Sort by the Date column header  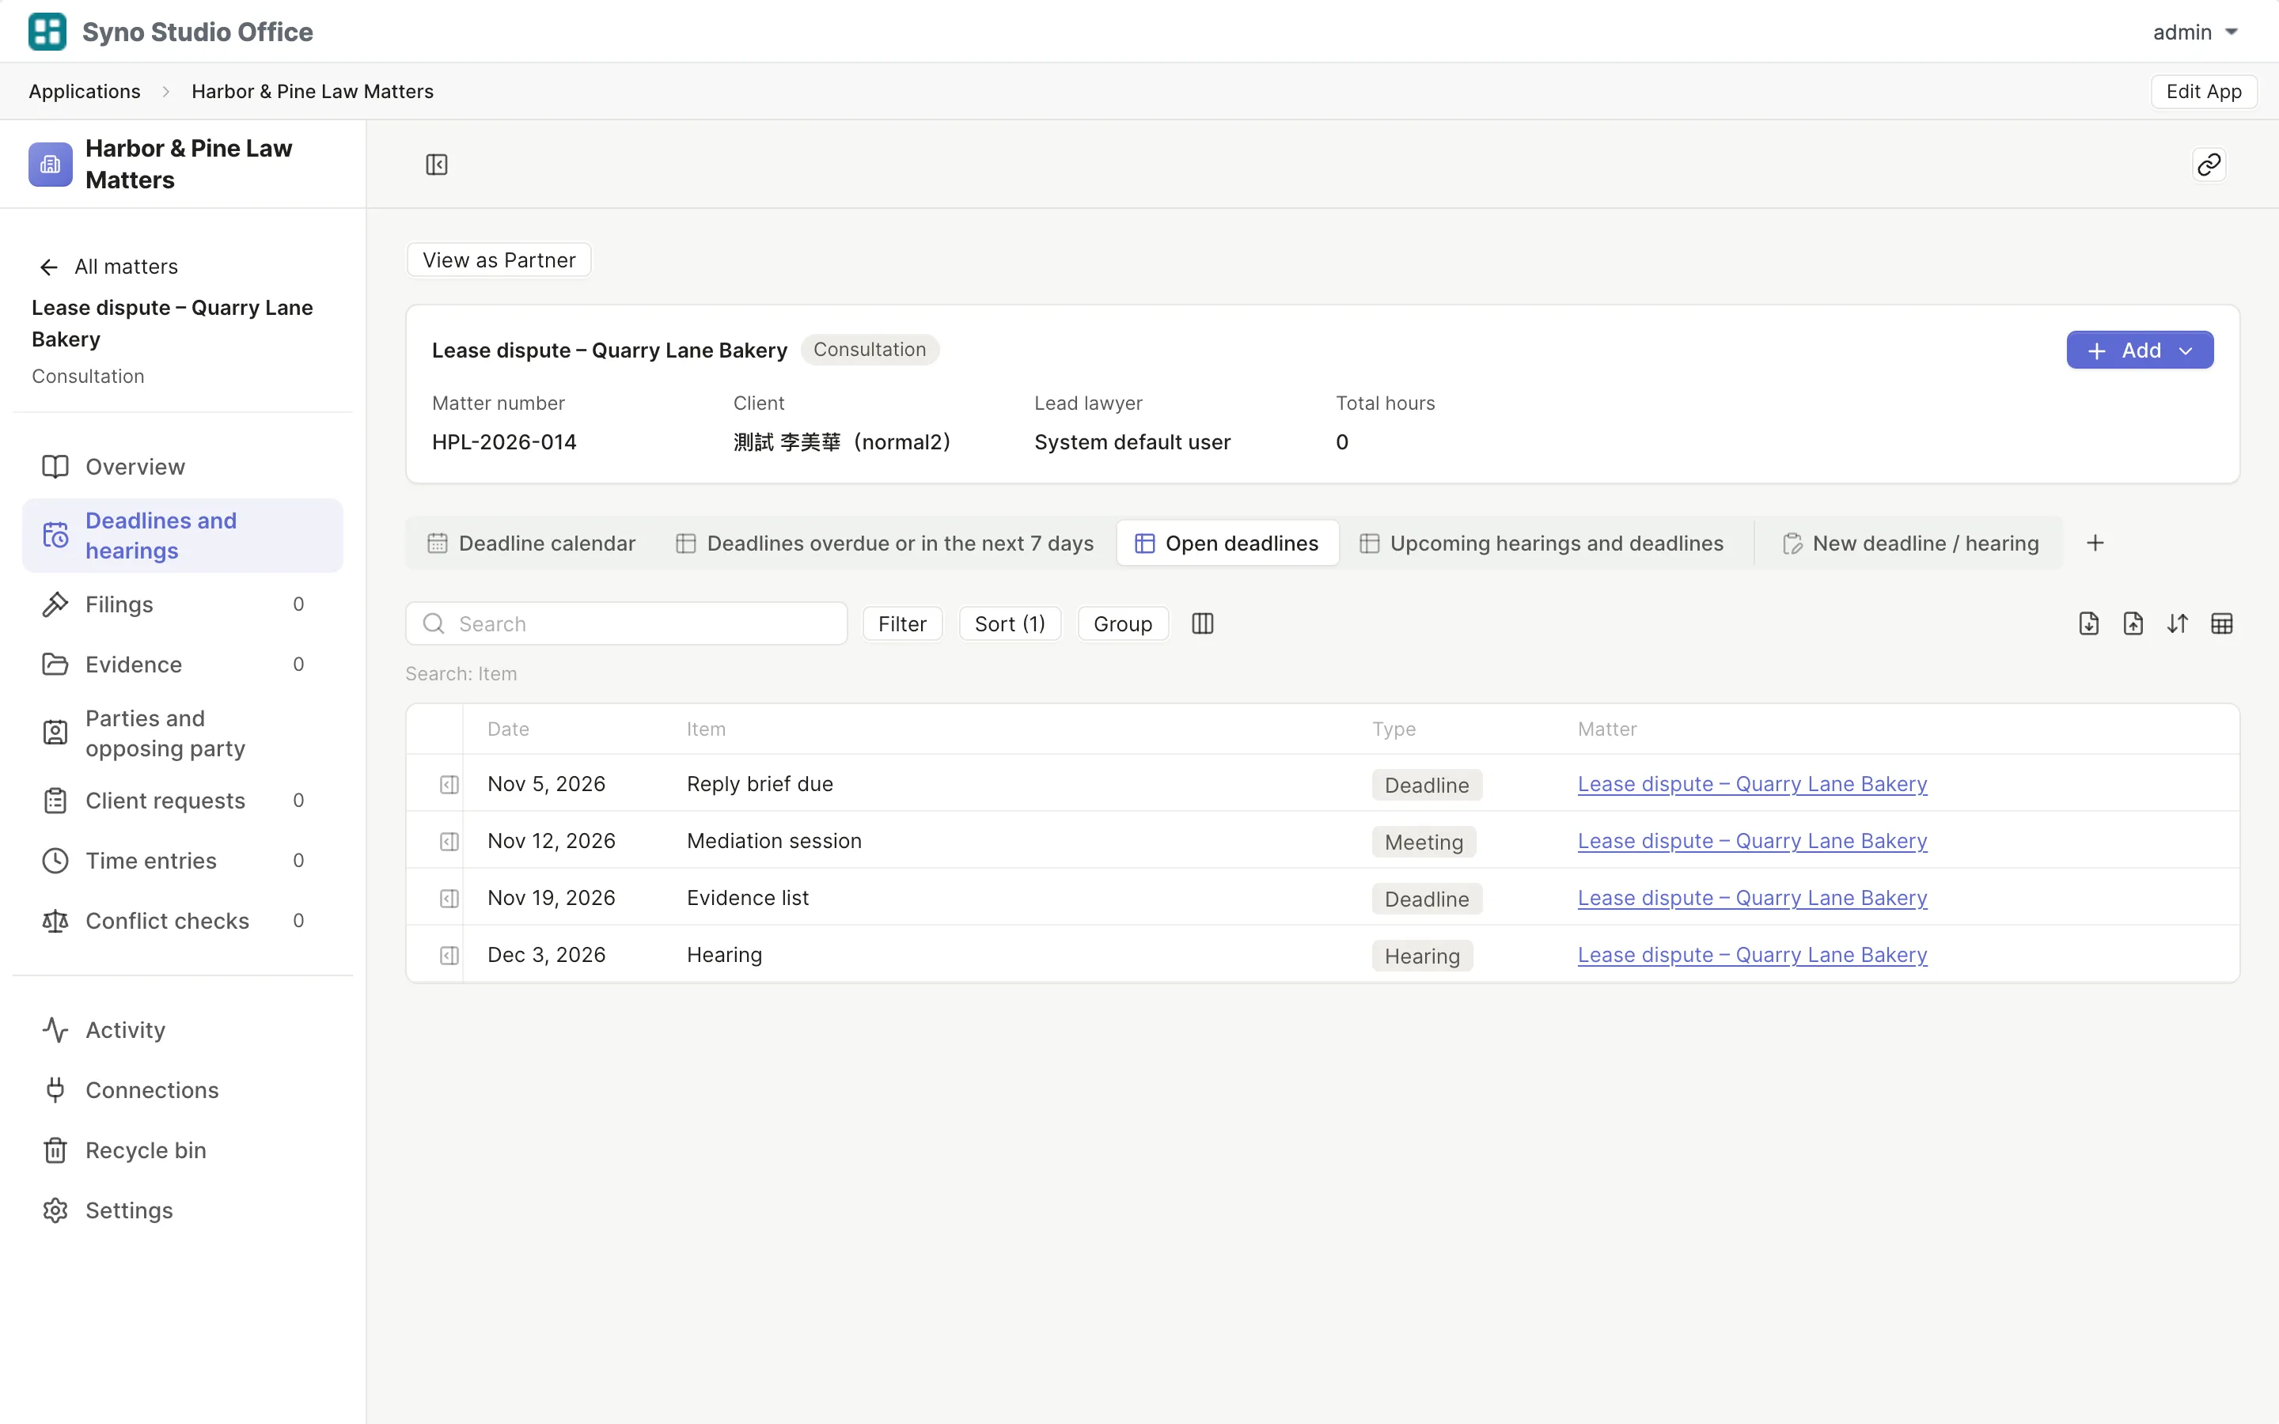(509, 729)
